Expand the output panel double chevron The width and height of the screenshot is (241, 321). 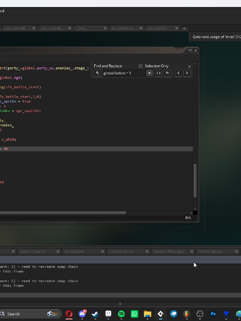[120, 304]
